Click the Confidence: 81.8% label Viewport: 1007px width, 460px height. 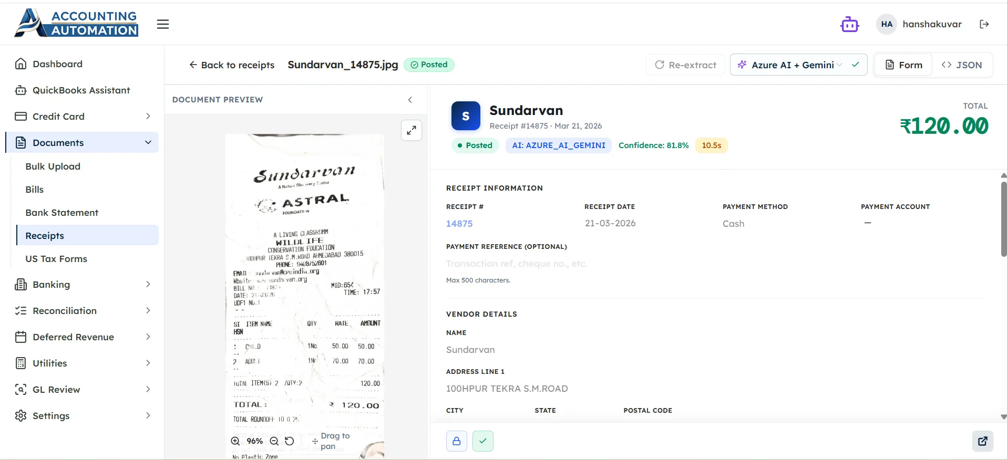click(x=653, y=145)
